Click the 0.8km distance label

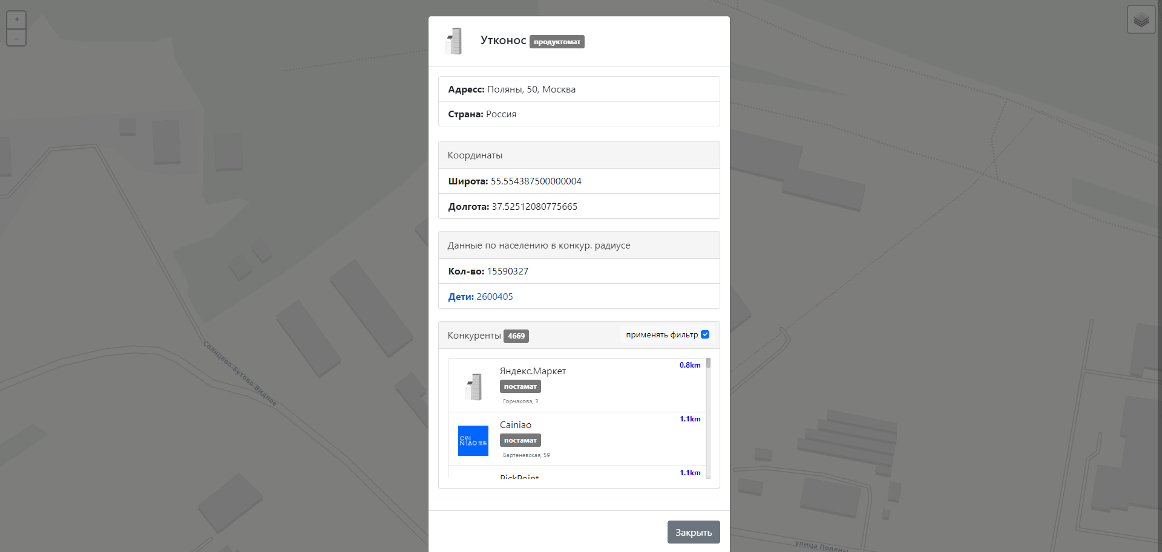pos(690,365)
